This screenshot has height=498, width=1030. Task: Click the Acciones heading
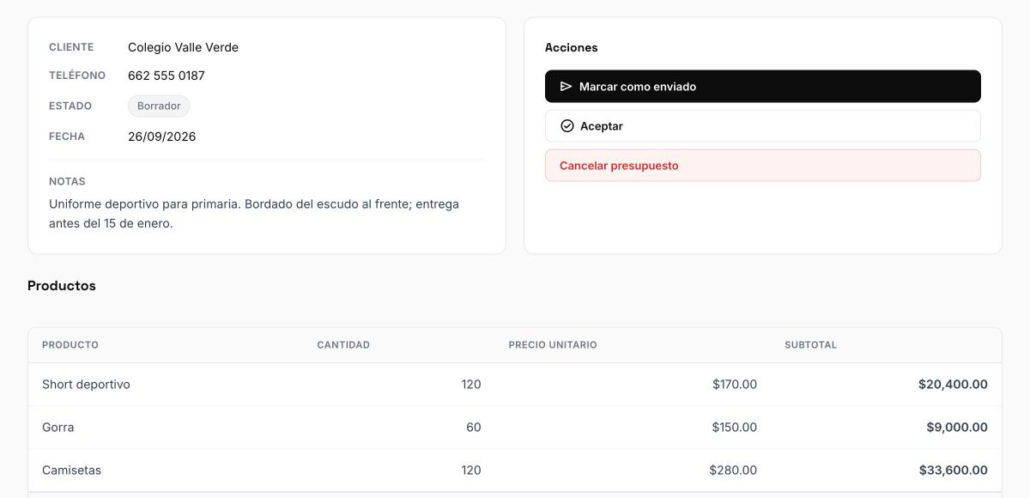coord(571,47)
